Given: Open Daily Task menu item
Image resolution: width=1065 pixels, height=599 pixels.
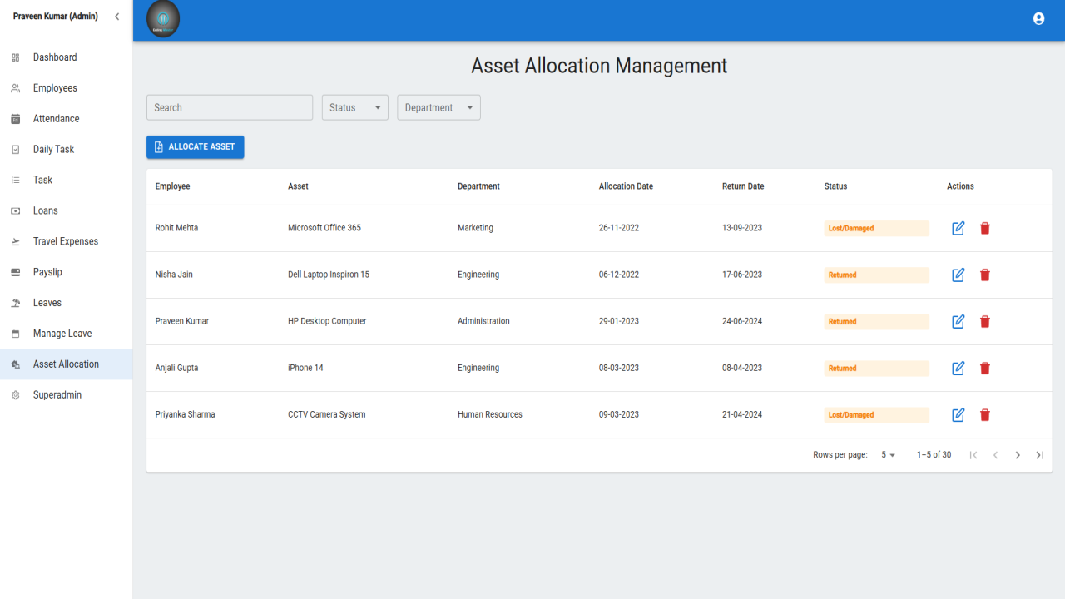Looking at the screenshot, I should tap(66, 150).
